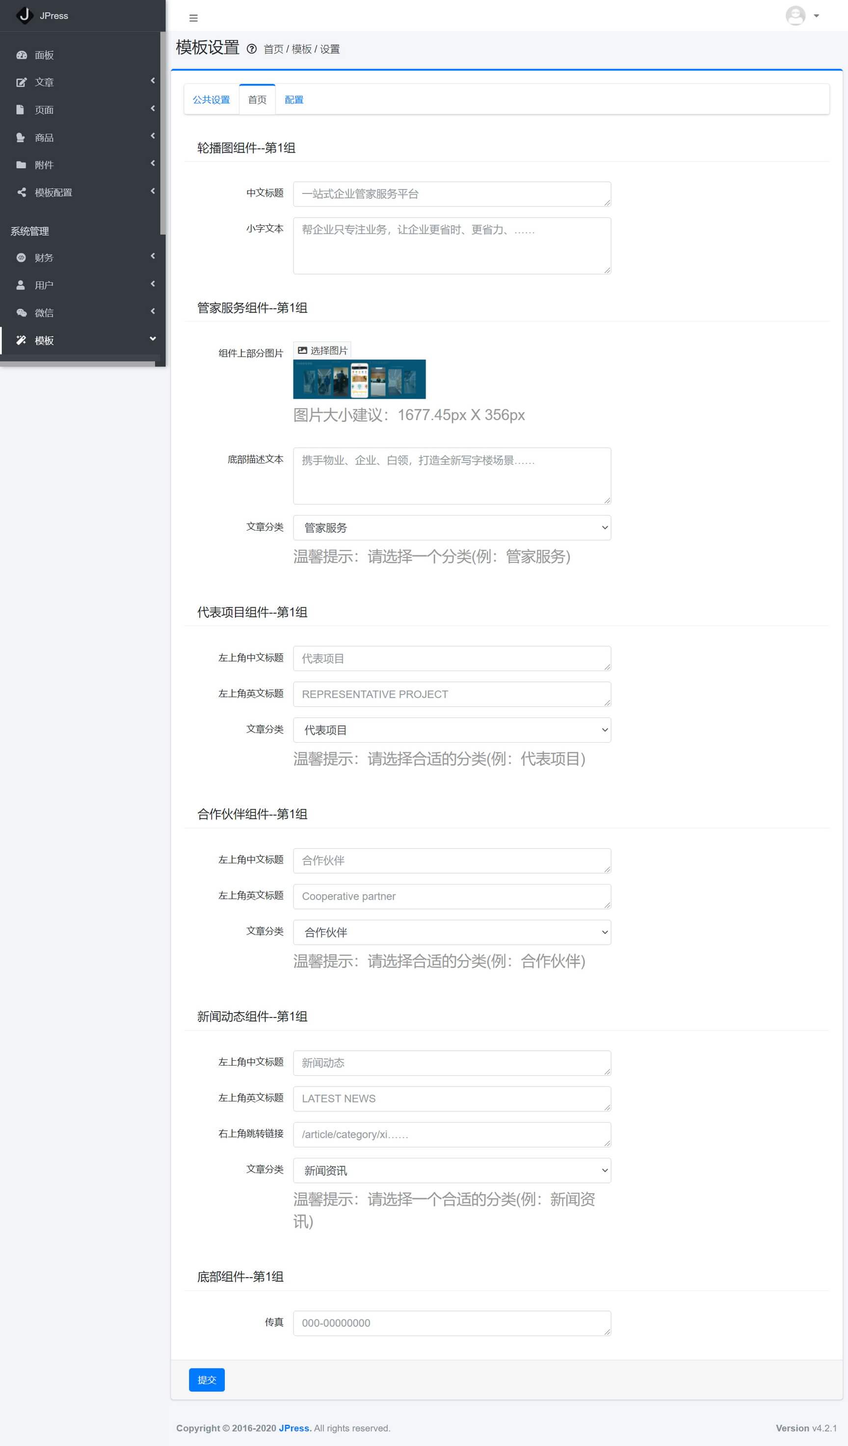The height and width of the screenshot is (1446, 848).
Task: Focus the 传真 fax input field
Action: pos(452,1323)
